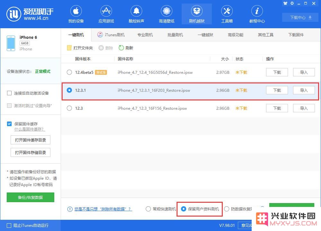Image resolution: width=321 pixels, height=231 pixels.
Task: Click 导入 button for 12.3.1 firmware
Action: pos(304,90)
